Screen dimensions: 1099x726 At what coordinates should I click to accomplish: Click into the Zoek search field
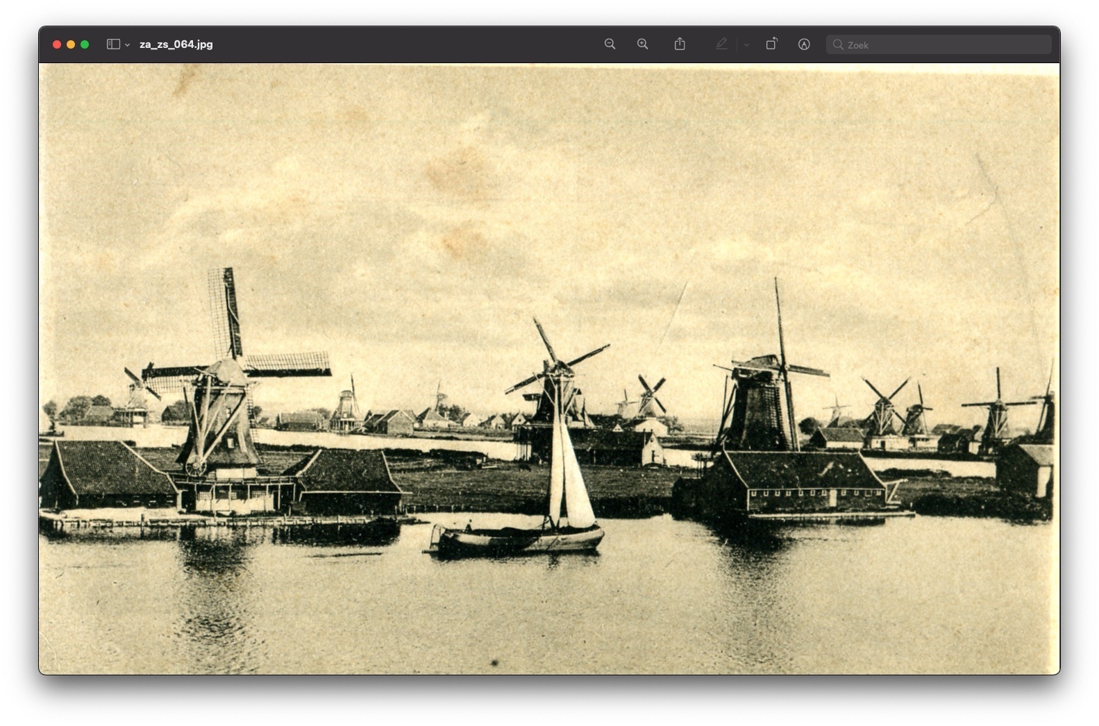(x=939, y=44)
